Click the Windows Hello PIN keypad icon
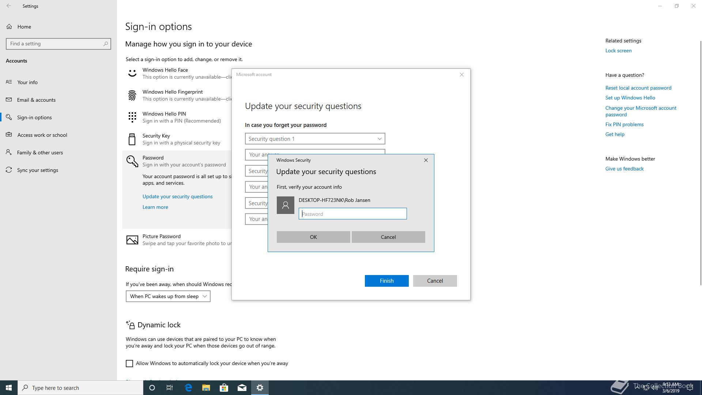This screenshot has width=702, height=395. coord(132,117)
